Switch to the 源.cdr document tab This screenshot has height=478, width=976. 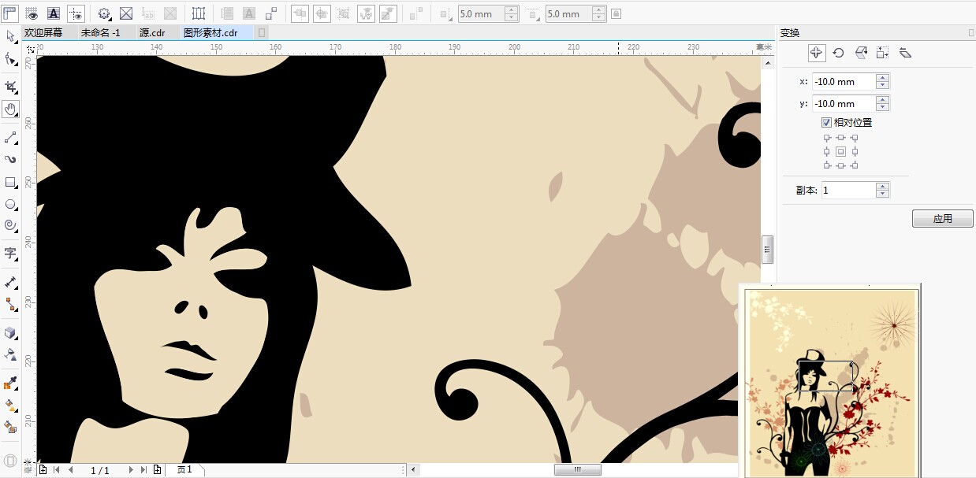152,33
